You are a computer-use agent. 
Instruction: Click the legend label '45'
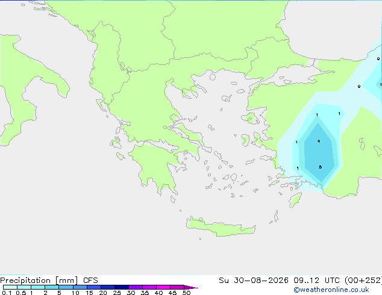tap(172, 293)
